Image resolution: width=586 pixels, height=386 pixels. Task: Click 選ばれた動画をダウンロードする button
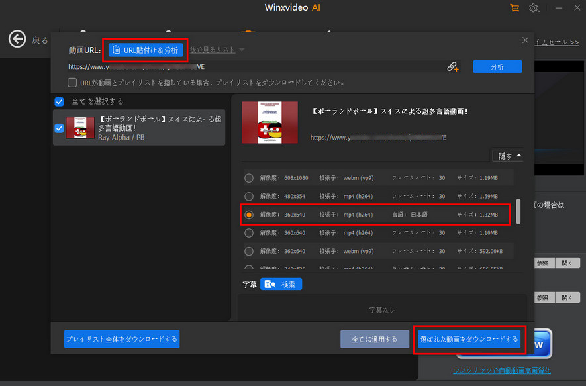[469, 338]
